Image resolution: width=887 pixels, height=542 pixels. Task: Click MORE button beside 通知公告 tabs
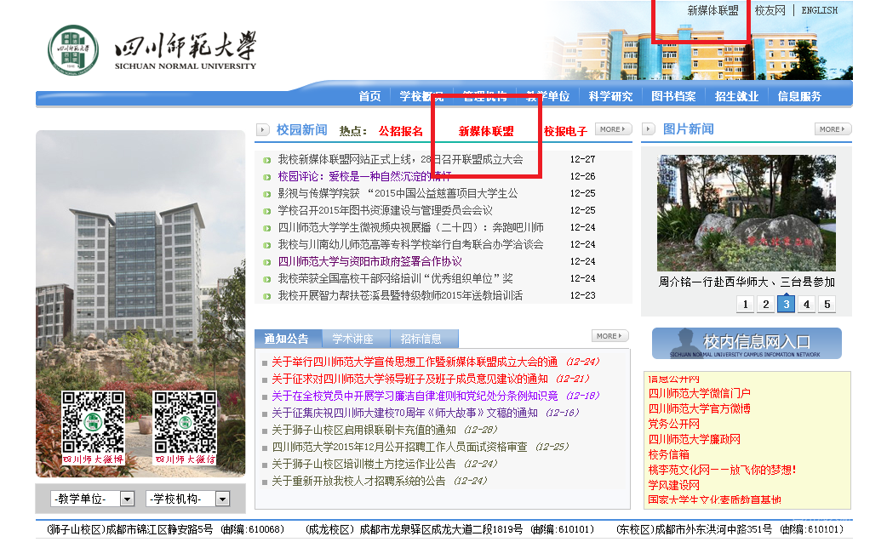click(609, 336)
